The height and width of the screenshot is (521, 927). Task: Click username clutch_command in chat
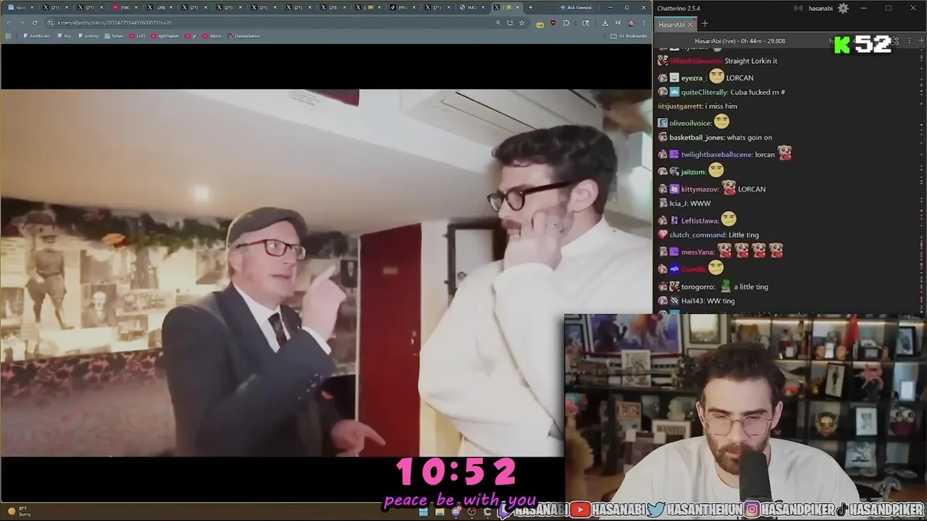click(697, 234)
